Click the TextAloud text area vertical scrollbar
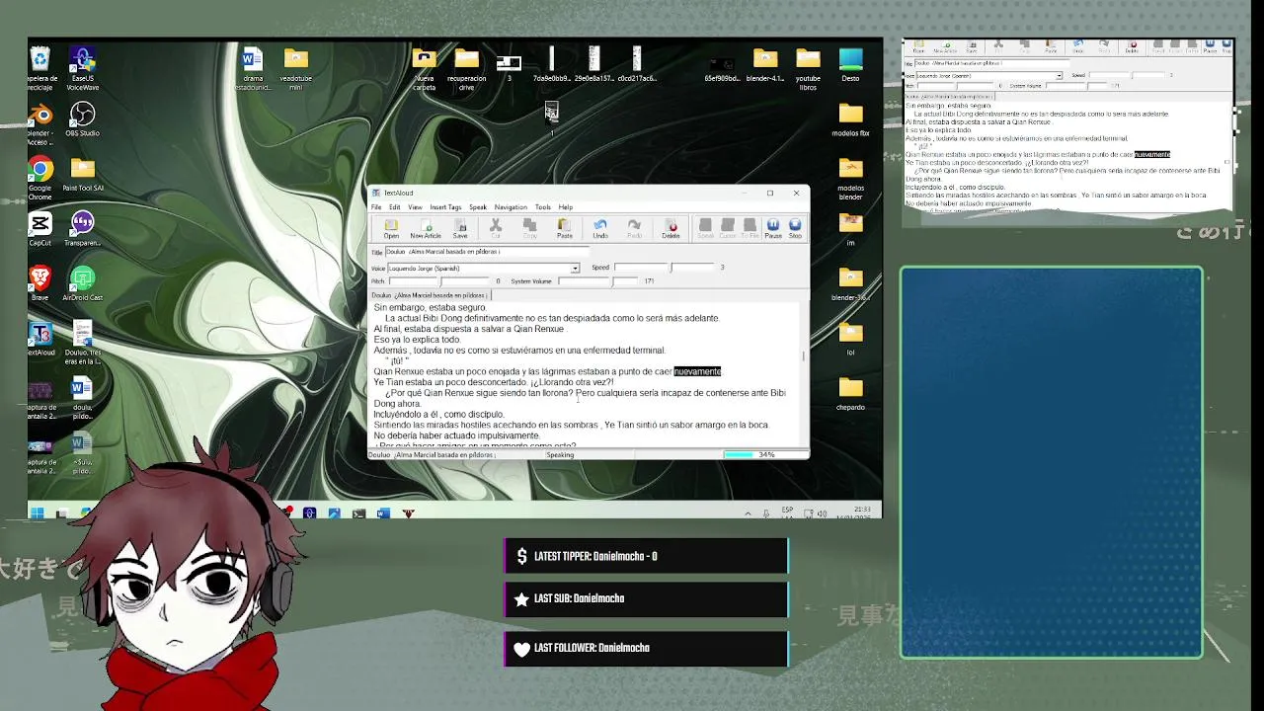This screenshot has width=1264, height=711. click(804, 374)
